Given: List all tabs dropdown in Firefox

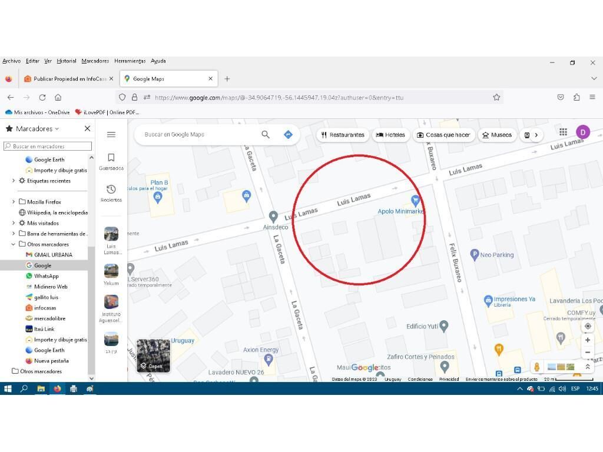Looking at the screenshot, I should point(594,78).
